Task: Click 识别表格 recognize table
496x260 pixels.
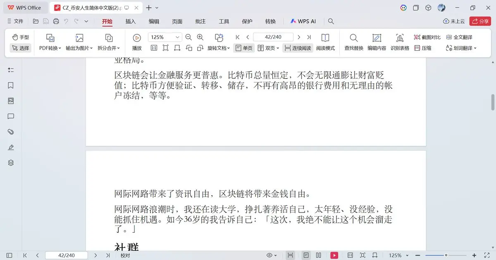Action: click(x=400, y=43)
